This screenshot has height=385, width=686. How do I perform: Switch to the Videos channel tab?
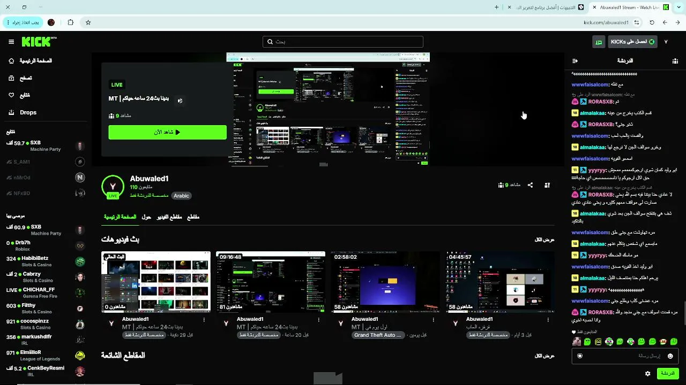pyautogui.click(x=169, y=217)
